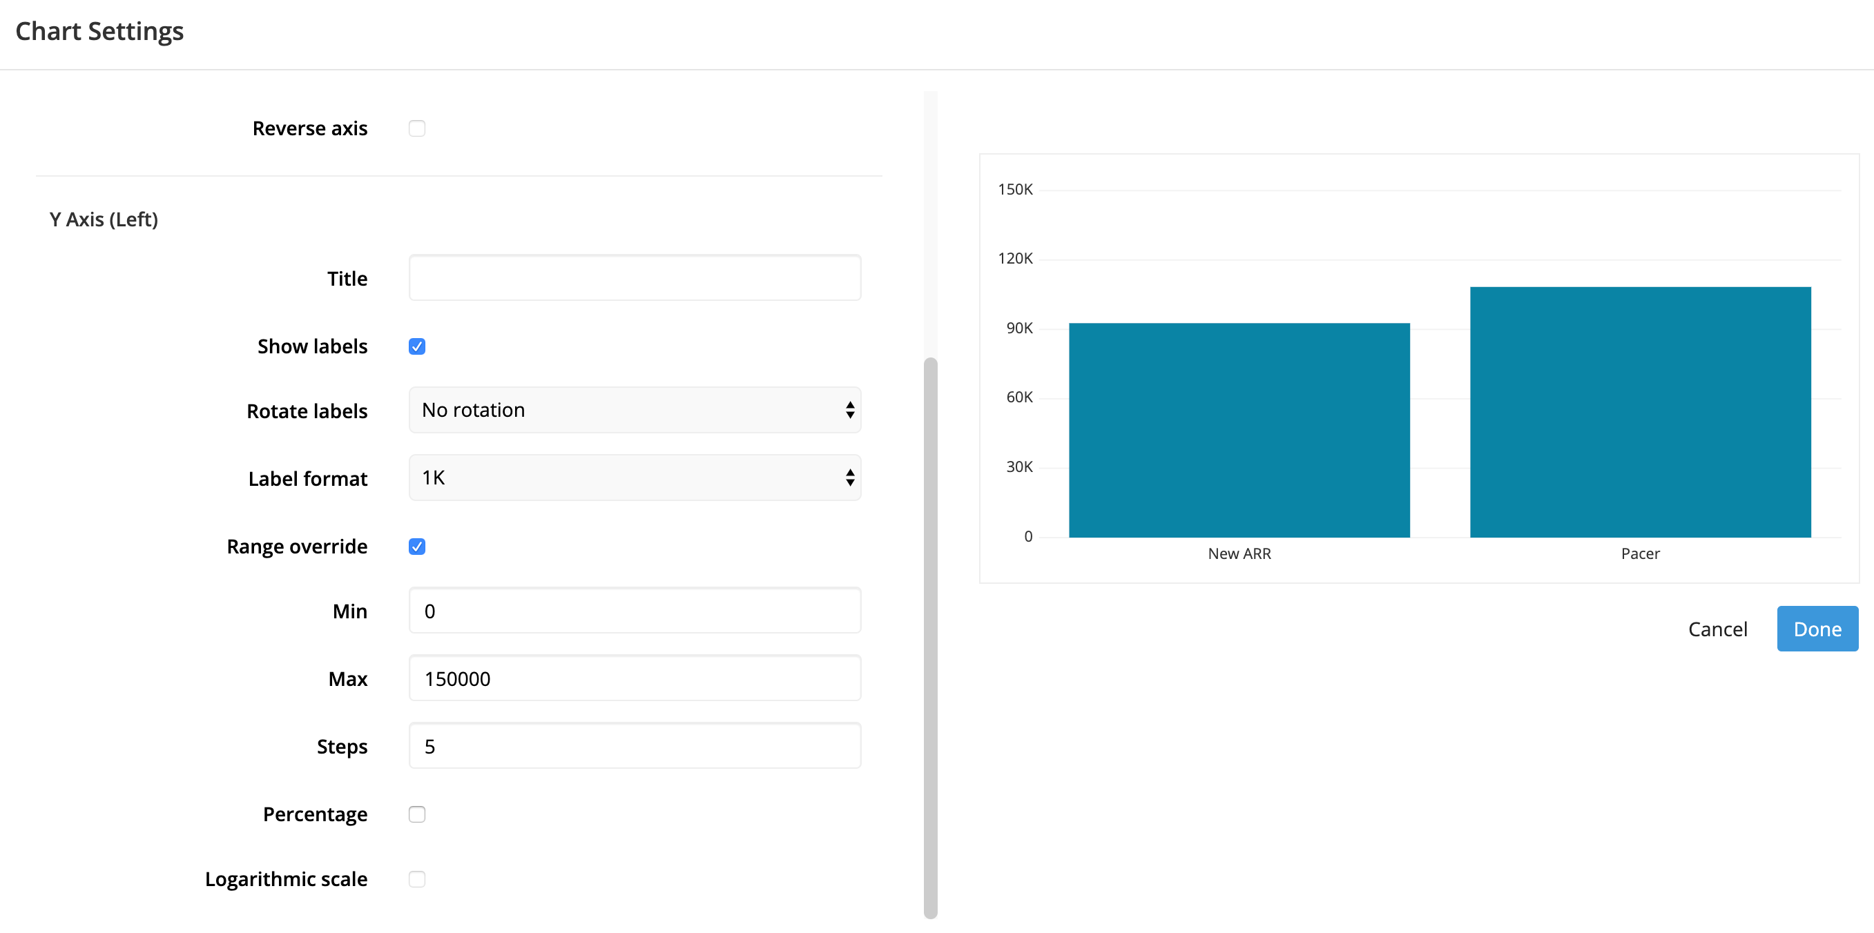Disable the Range override checkbox
Viewport: 1874px width, 933px height.
tap(417, 547)
